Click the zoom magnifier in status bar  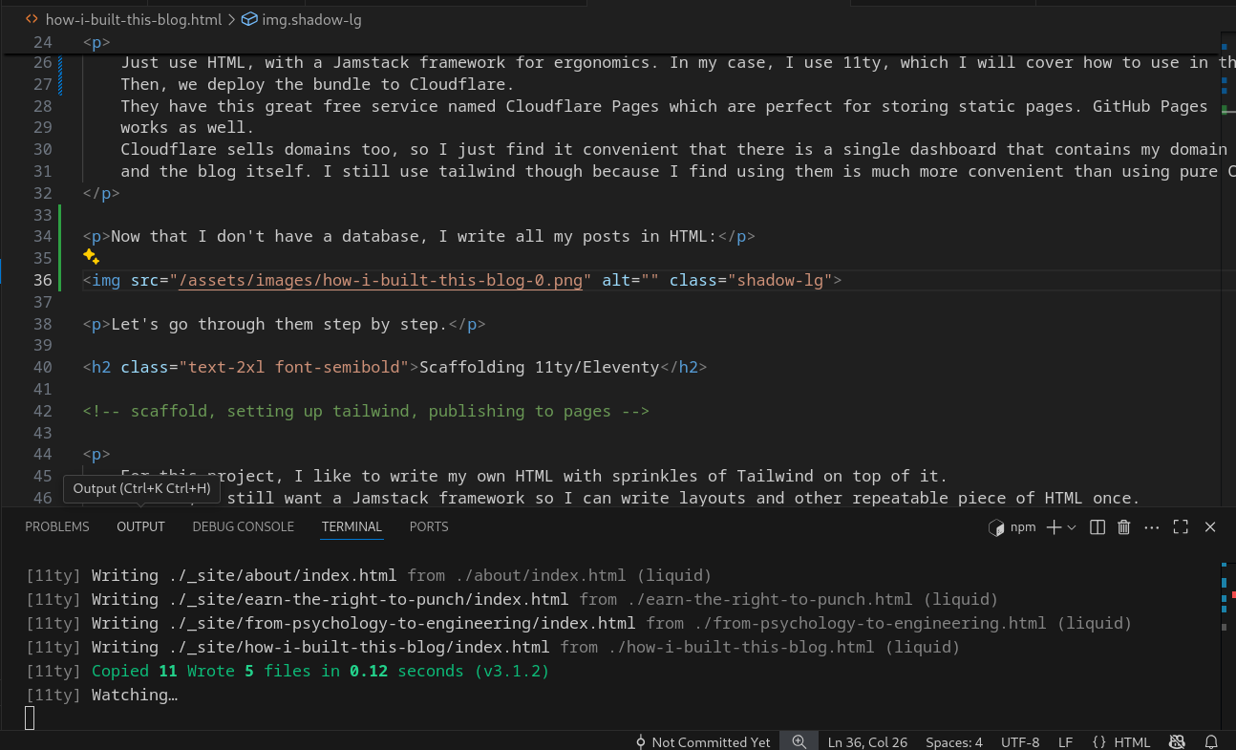coord(799,741)
